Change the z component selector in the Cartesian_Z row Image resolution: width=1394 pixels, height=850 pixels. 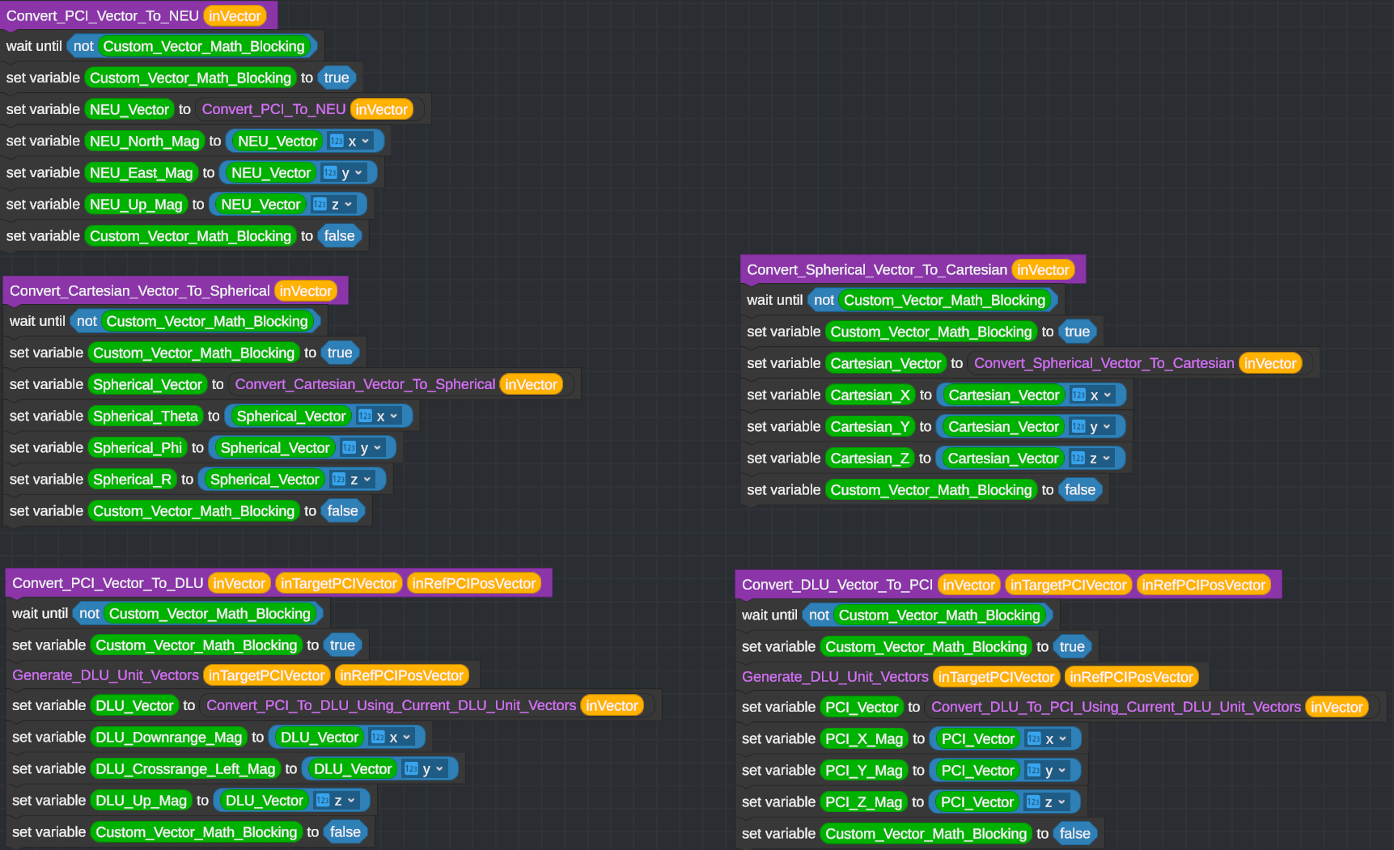(1092, 459)
